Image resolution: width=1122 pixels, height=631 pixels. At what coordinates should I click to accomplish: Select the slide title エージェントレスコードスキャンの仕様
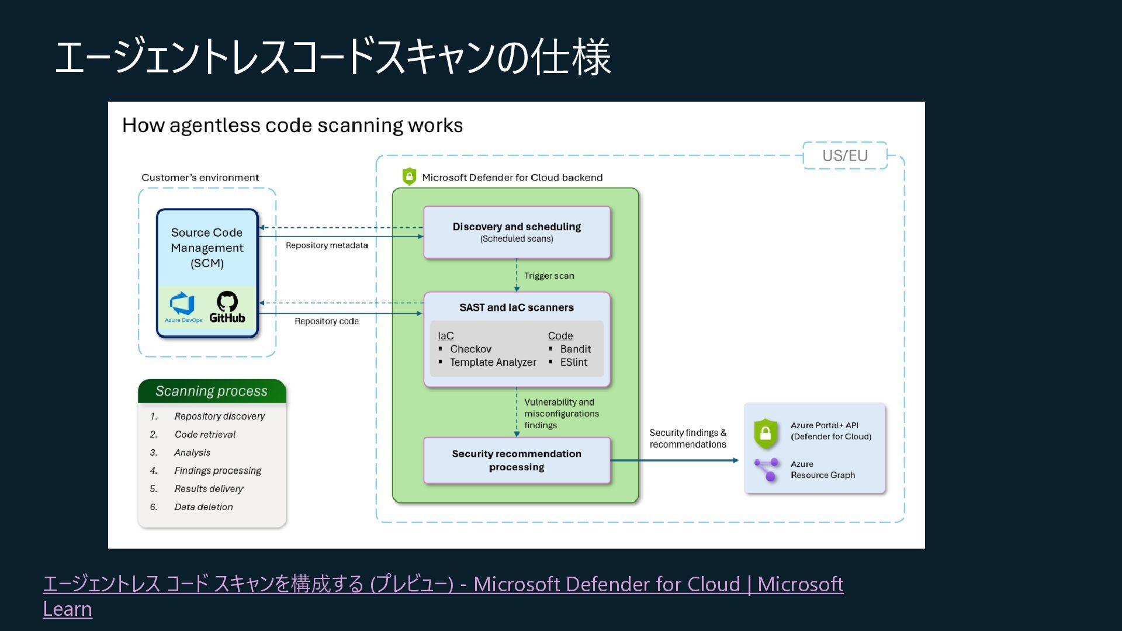[333, 57]
